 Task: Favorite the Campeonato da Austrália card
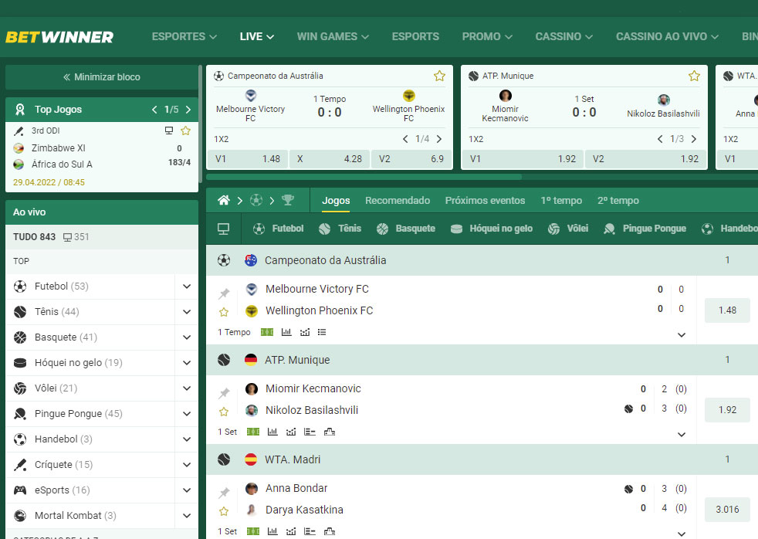coord(439,76)
